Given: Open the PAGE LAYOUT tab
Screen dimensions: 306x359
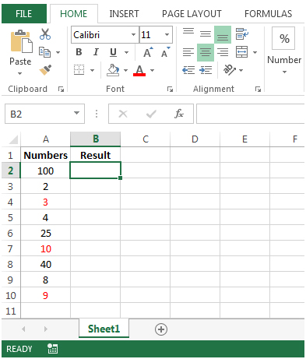Looking at the screenshot, I should (192, 14).
